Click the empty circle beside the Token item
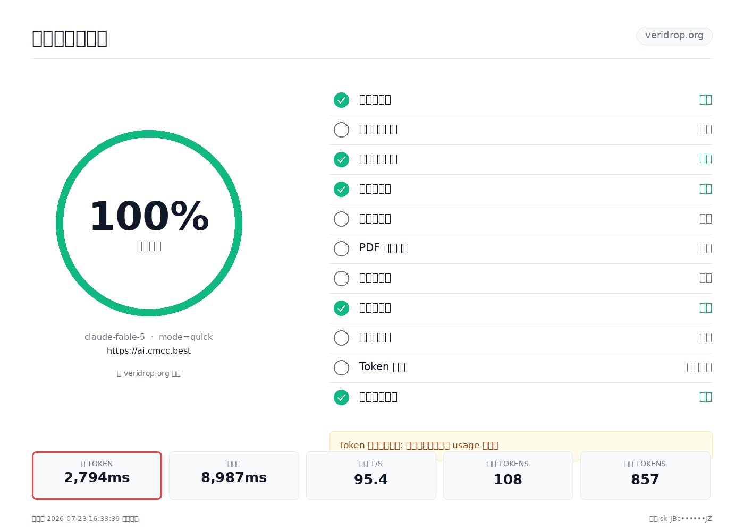744x531 pixels. point(341,367)
